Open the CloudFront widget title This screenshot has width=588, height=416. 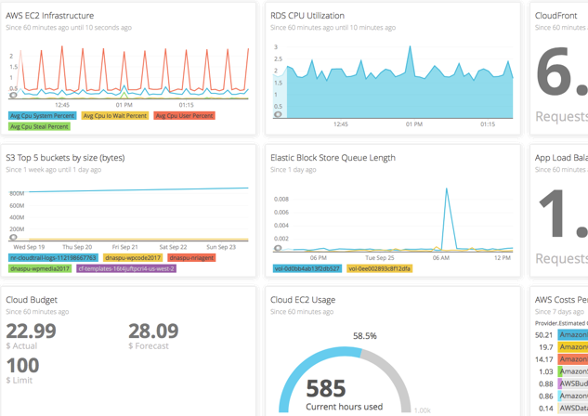click(x=555, y=16)
